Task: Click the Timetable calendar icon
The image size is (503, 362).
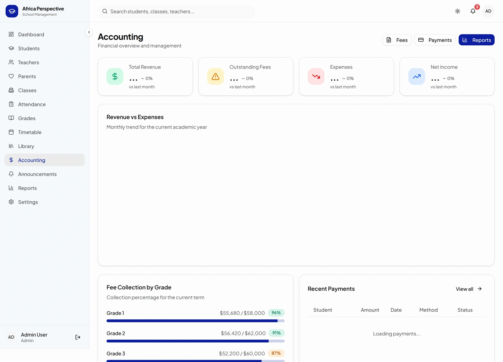Action: coord(11,132)
